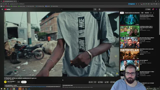Like the video with thumbs up
160x90 pixels.
91,82
